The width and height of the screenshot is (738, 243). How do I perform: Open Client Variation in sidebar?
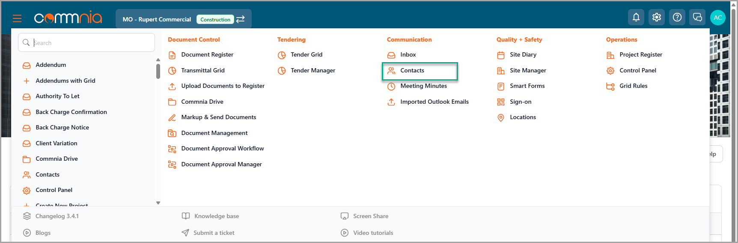(57, 143)
